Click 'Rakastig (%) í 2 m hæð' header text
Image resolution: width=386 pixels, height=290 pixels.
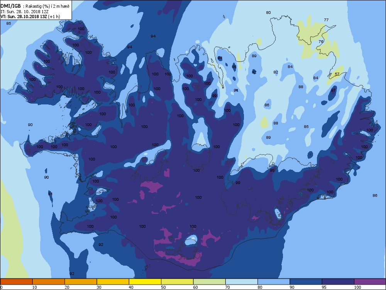point(47,7)
